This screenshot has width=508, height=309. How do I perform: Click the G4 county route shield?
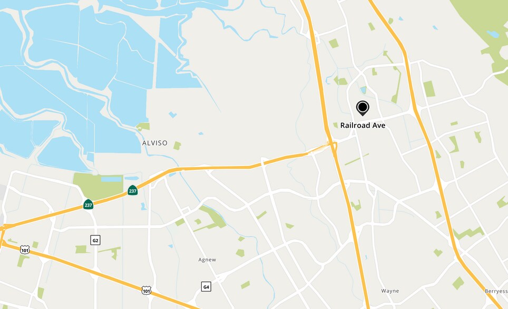[x=206, y=287]
